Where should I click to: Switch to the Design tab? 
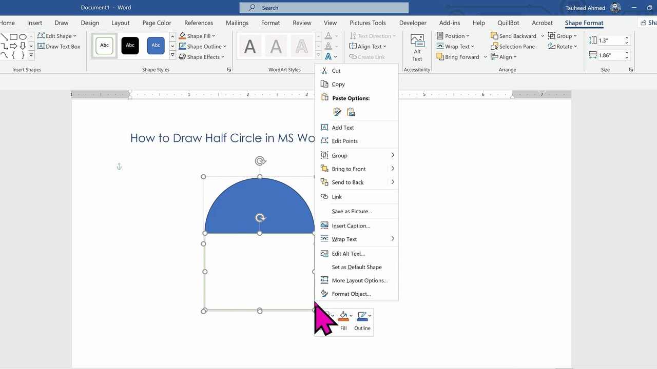[x=90, y=23]
